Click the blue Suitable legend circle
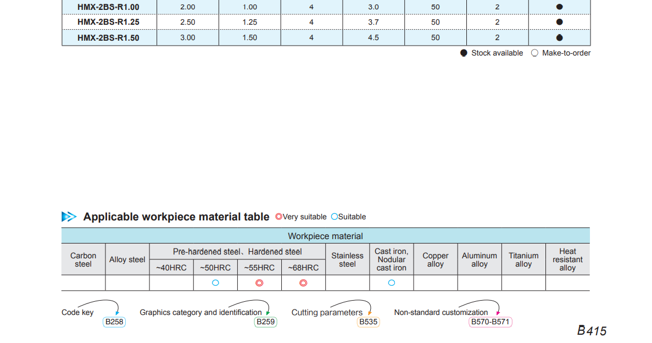The image size is (652, 343). point(335,217)
